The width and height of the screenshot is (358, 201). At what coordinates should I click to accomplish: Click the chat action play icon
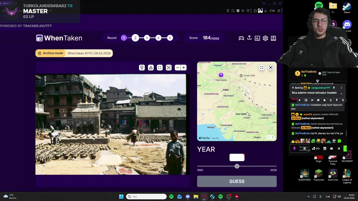coord(300,100)
